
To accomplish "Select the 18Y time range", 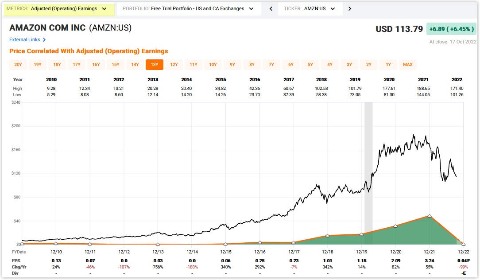I will (57, 65).
